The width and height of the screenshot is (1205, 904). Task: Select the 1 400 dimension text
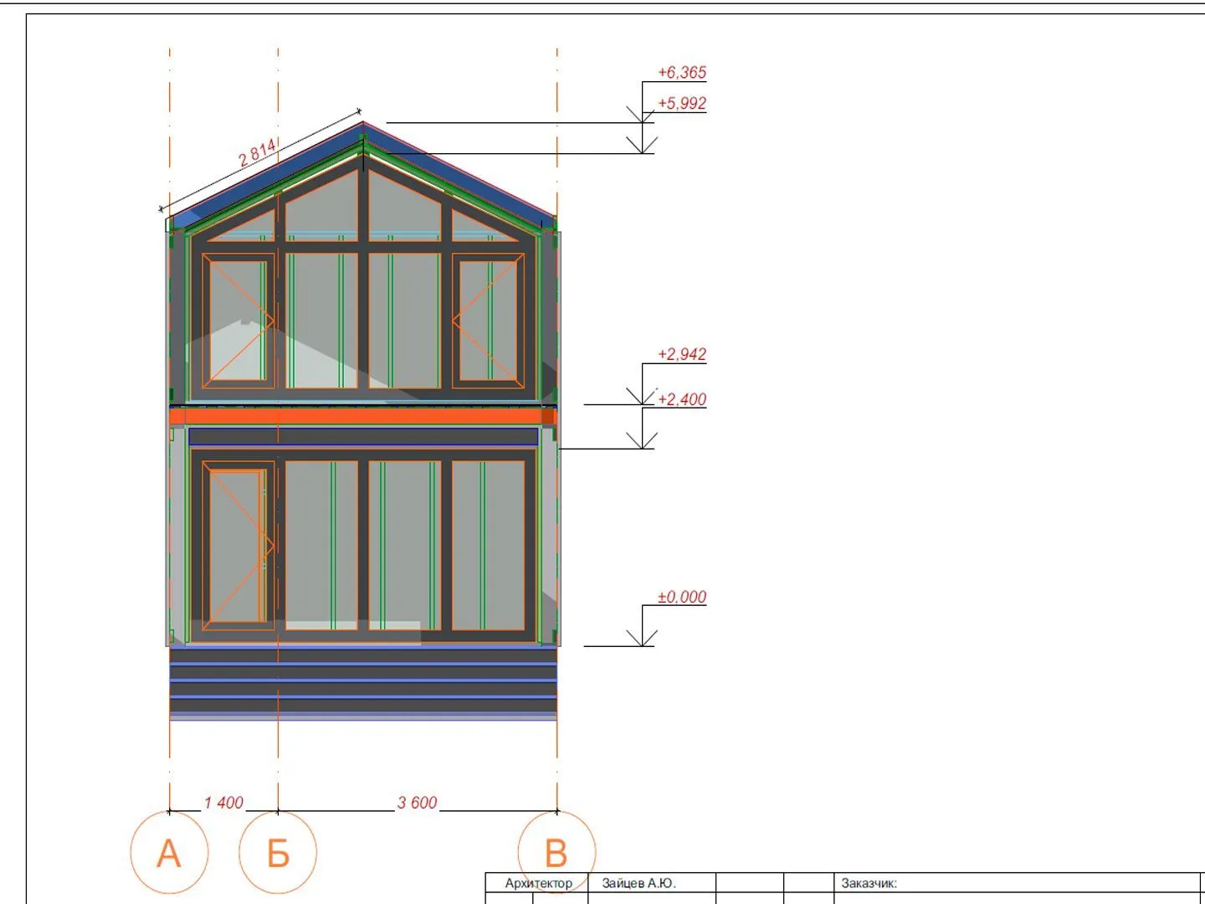223,803
